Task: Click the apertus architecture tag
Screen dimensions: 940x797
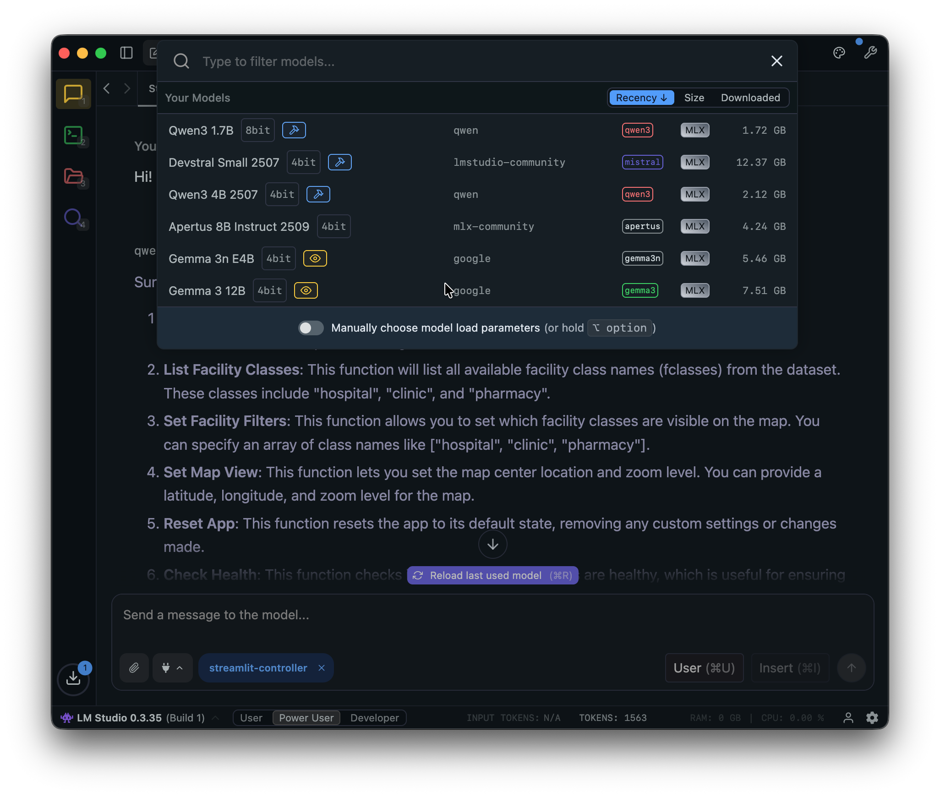Action: tap(642, 226)
